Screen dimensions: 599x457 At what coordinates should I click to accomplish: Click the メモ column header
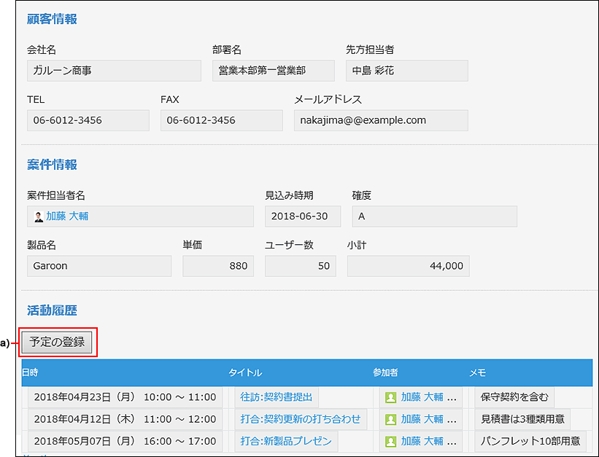coord(477,372)
